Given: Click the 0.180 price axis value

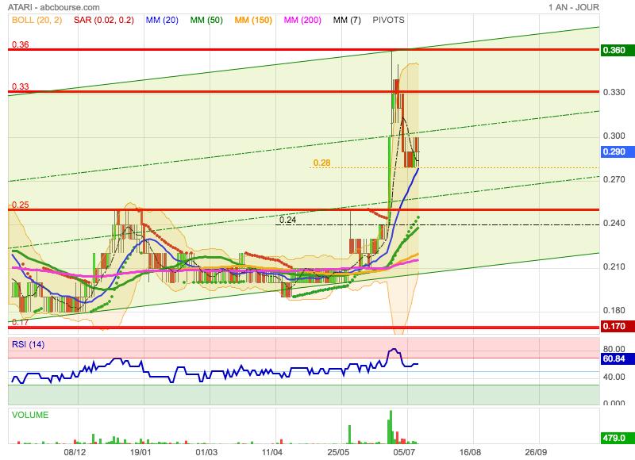Looking at the screenshot, I should pyautogui.click(x=614, y=311).
